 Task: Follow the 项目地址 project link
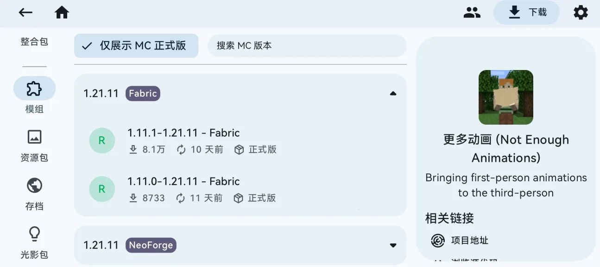pos(470,241)
